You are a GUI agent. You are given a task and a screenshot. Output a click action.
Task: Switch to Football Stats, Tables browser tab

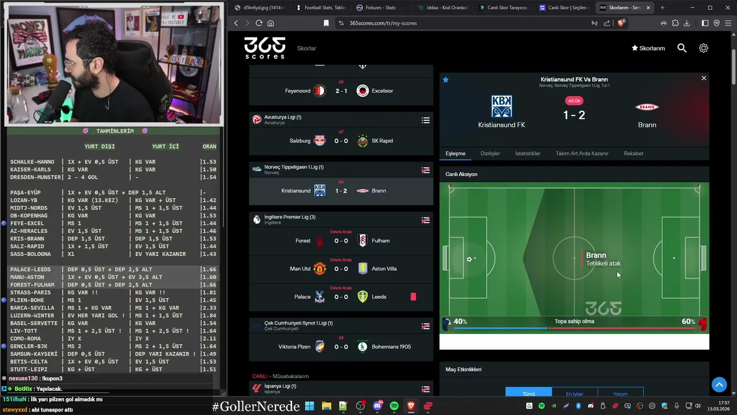[x=321, y=7]
